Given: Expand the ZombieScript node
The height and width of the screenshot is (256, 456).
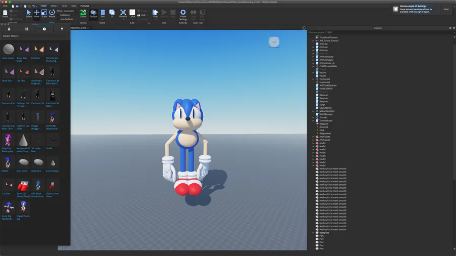Looking at the screenshot, I should (313, 121).
